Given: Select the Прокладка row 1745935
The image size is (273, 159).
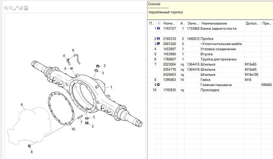Looking at the screenshot, I should [210, 90].
